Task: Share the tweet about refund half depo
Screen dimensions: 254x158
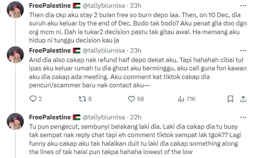Action: (x=243, y=99)
